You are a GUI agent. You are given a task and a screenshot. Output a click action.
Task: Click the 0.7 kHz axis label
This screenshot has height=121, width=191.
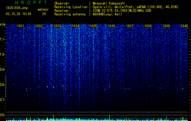point(3,100)
